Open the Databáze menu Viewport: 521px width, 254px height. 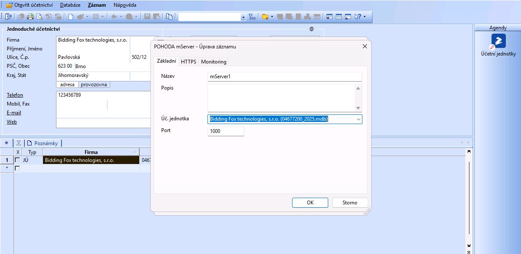pyautogui.click(x=70, y=5)
